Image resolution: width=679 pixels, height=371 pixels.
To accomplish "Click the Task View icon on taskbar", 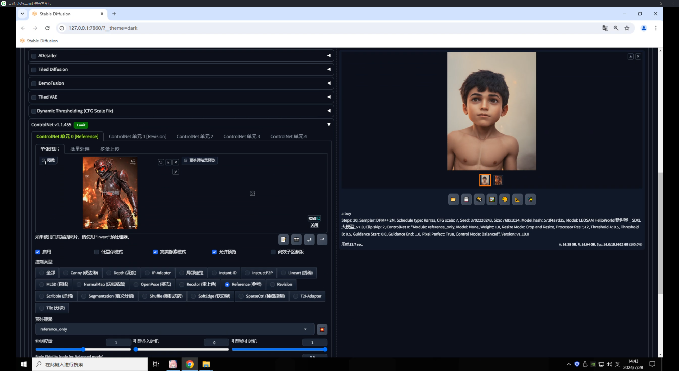I will pyautogui.click(x=156, y=364).
